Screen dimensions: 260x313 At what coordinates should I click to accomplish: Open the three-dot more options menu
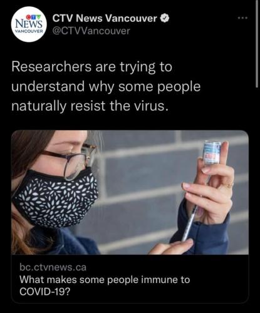point(243,18)
